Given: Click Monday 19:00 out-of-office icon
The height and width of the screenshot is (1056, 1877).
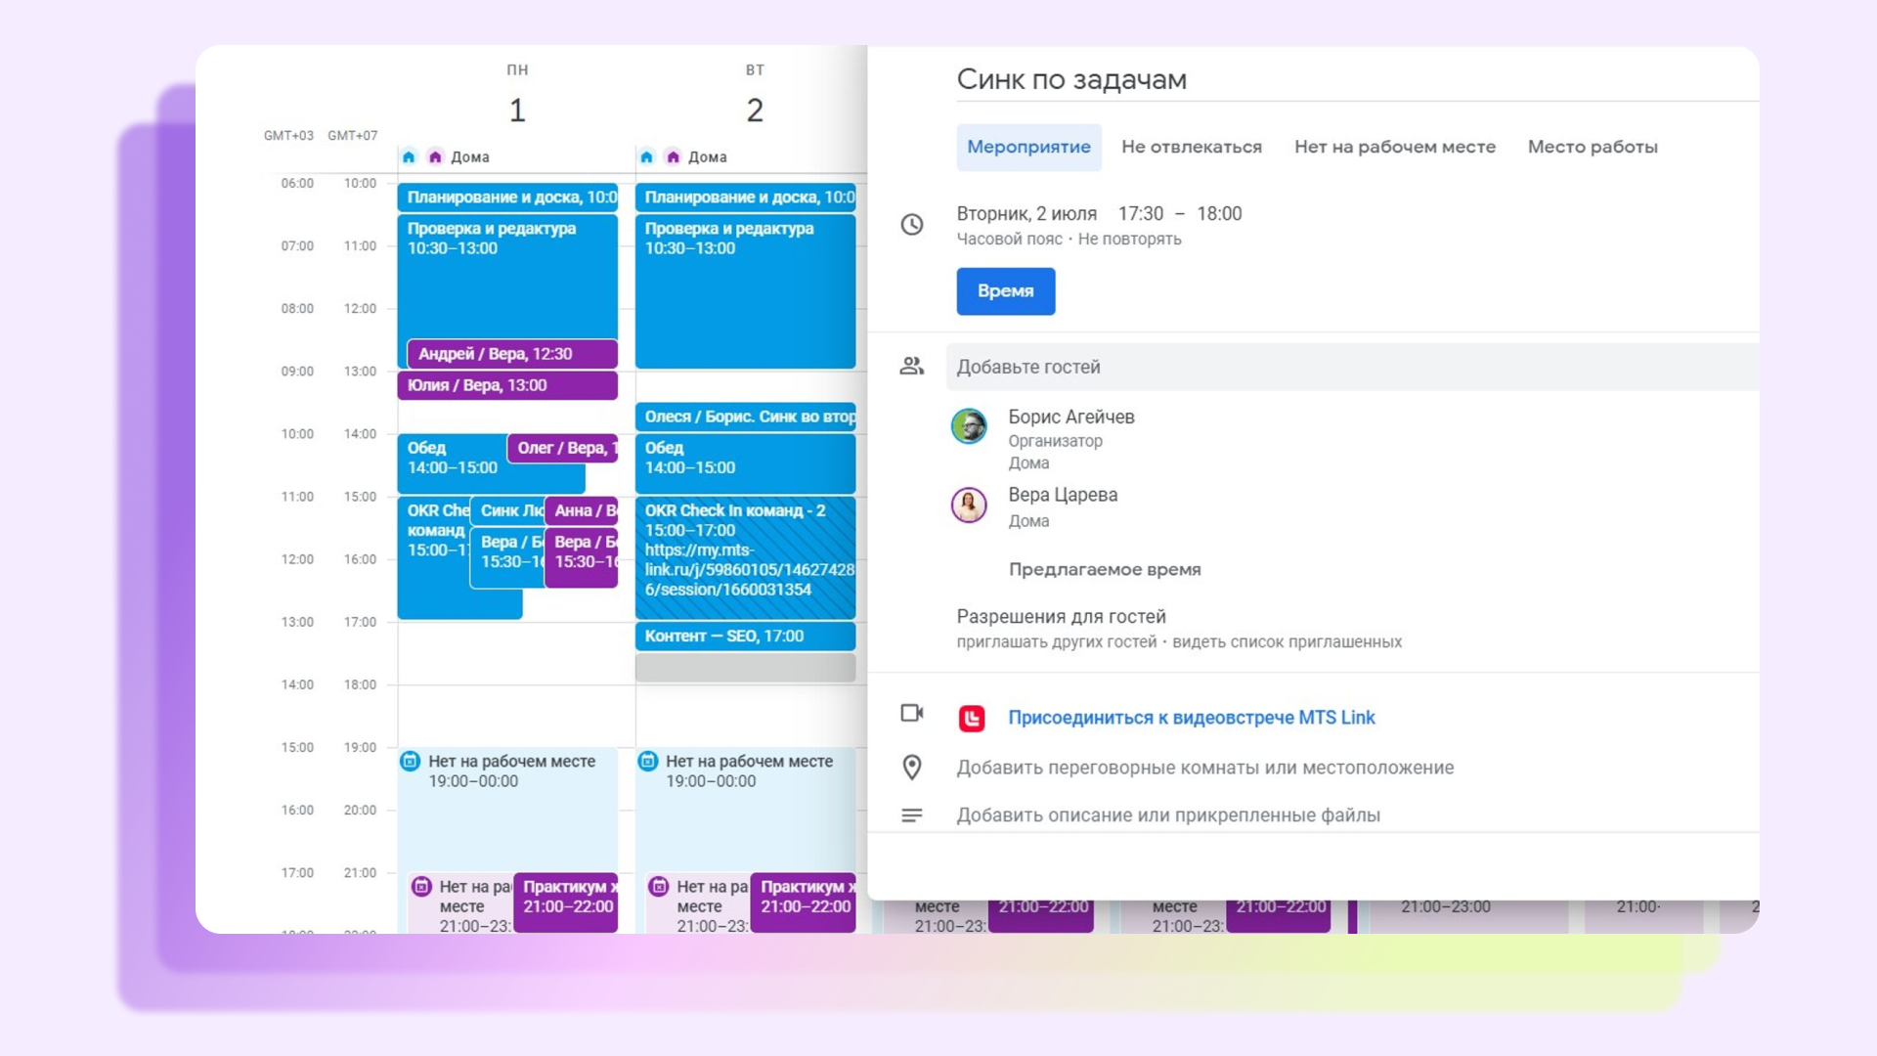Looking at the screenshot, I should pos(411,761).
